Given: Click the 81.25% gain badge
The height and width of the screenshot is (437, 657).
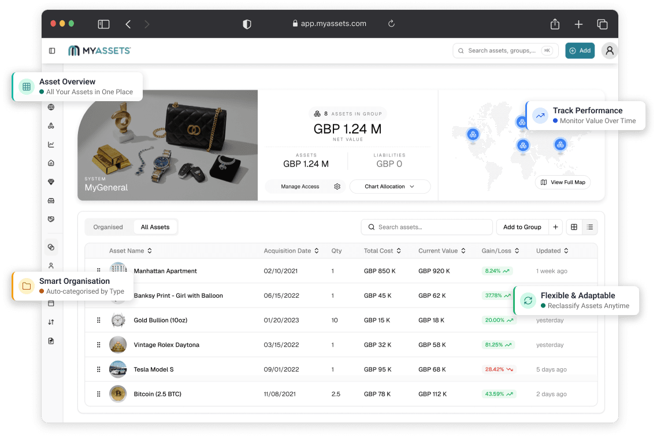Looking at the screenshot, I should 498,345.
